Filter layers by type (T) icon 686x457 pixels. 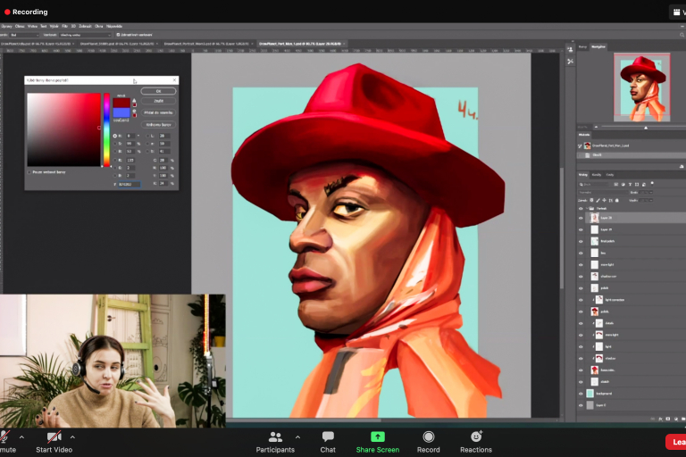click(630, 185)
